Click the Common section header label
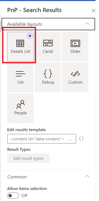 (x=17, y=177)
